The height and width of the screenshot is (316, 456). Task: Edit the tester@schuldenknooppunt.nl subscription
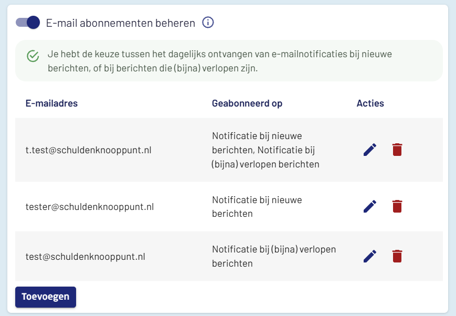pyautogui.click(x=370, y=206)
